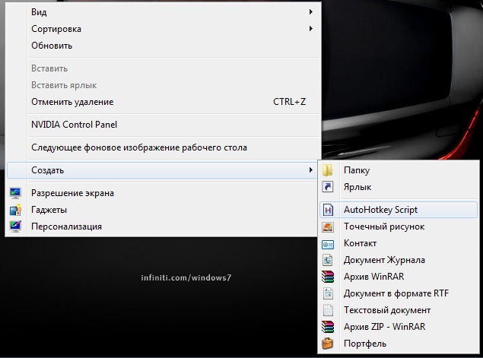Viewport: 483px width, 358px height.
Task: Click the briefcase icon beside Портфель
Action: click(327, 344)
